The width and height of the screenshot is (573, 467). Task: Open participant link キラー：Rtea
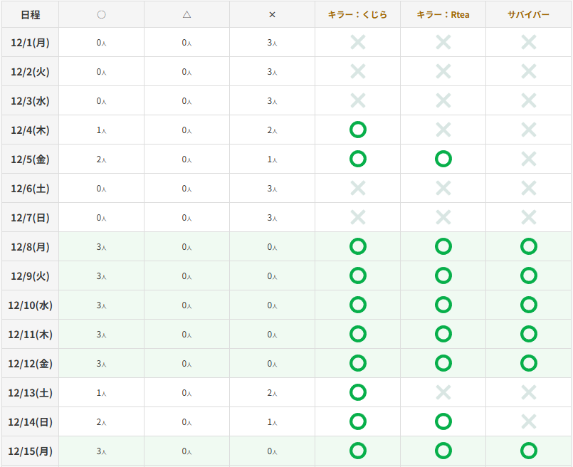tap(443, 15)
